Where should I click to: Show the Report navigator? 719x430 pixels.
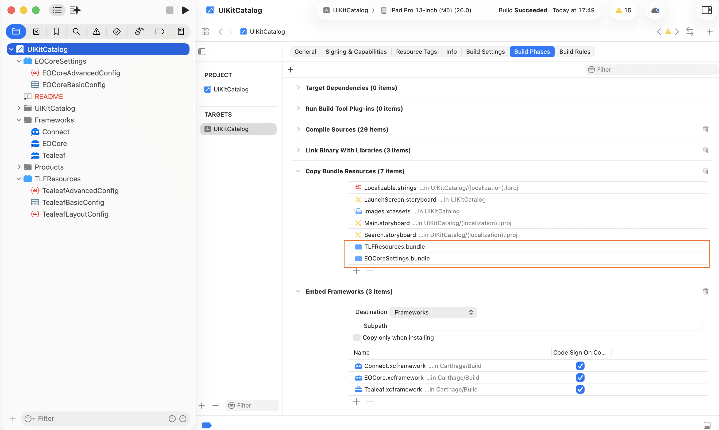click(181, 32)
